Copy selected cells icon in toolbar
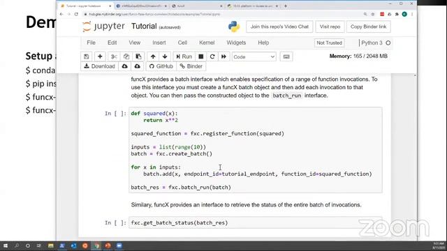 pos(126,56)
